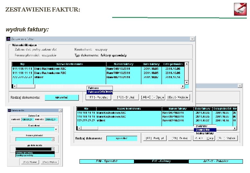This screenshot has width=250, height=173.
Task: Close the back Zestawienie window
Action: point(240,86)
